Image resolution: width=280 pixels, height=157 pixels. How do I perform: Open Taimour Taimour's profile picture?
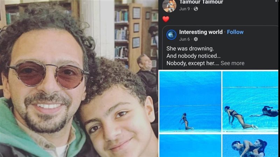[169, 6]
